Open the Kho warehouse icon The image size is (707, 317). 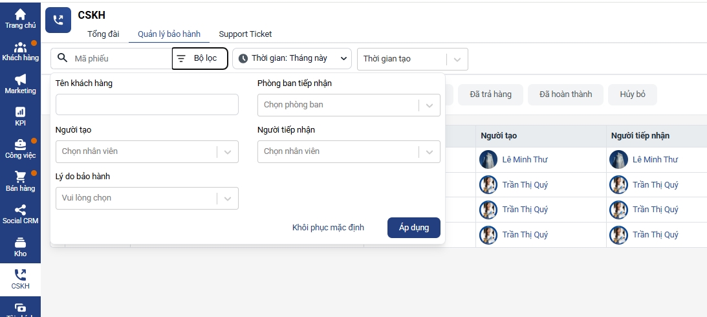coord(20,243)
